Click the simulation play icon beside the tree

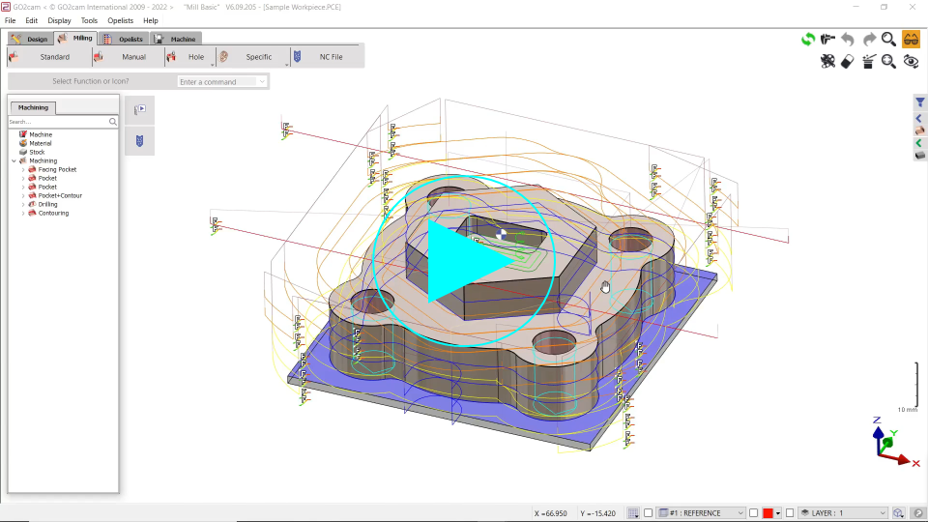(139, 110)
